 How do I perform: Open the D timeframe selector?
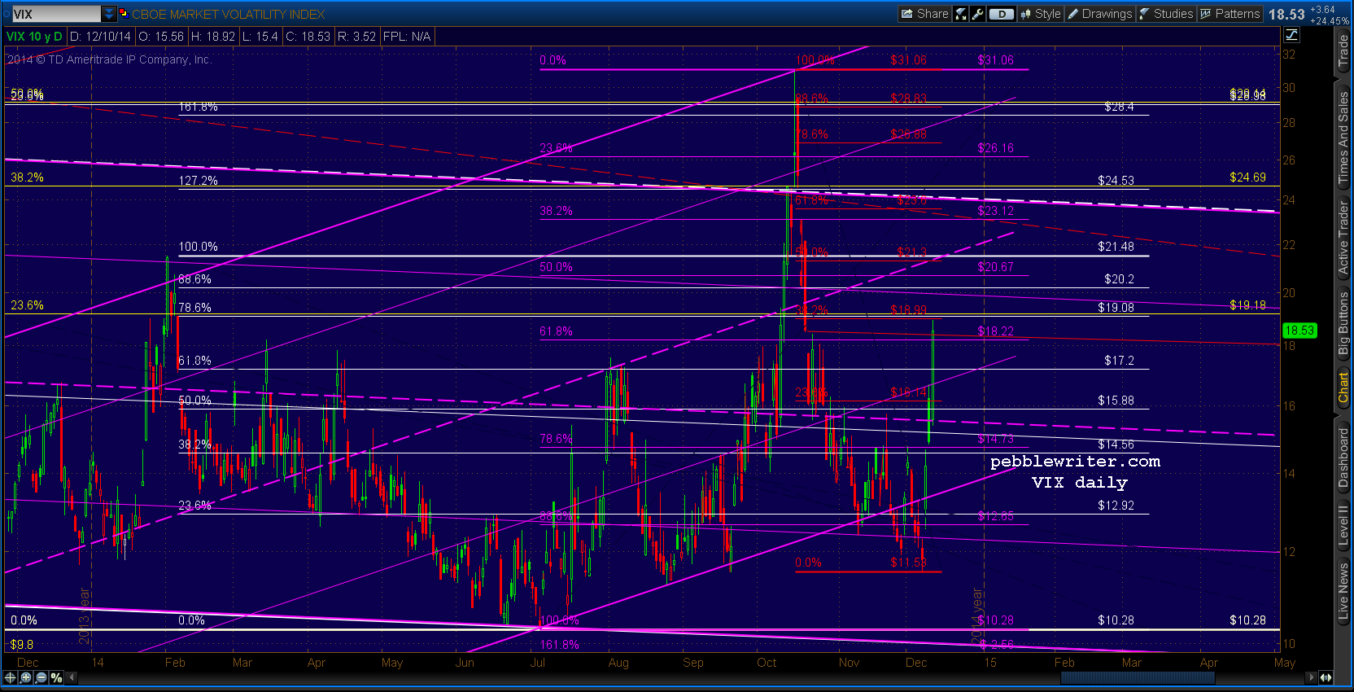[x=1002, y=14]
